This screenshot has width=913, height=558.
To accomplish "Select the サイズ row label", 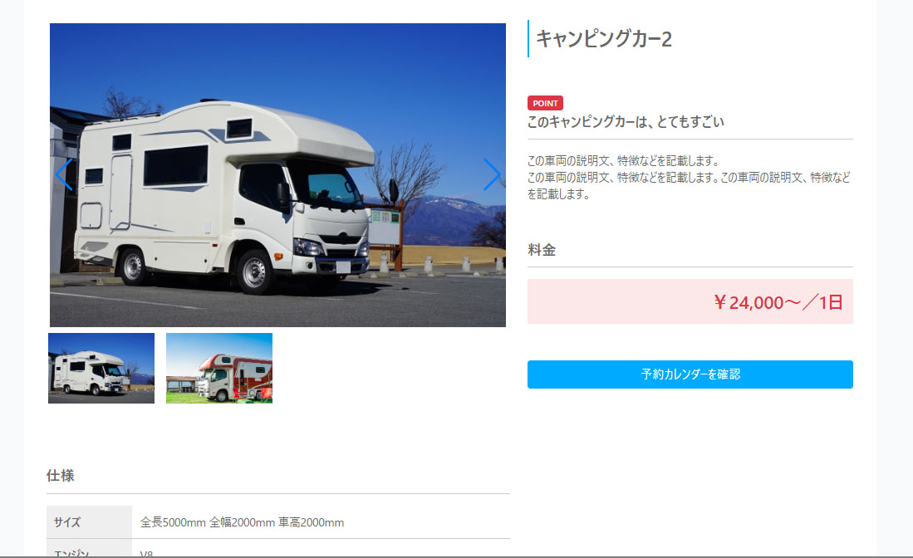I will [x=89, y=522].
